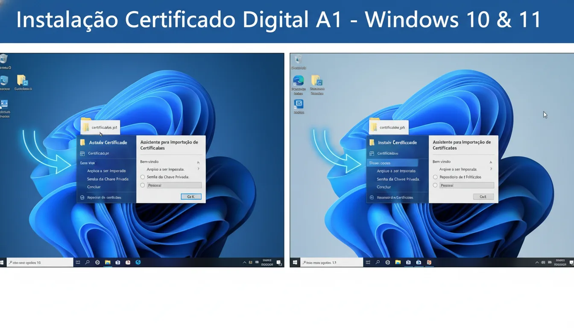The height and width of the screenshot is (328, 574).
Task: Show hidden tray icons in left taskbar
Action: coord(245,262)
